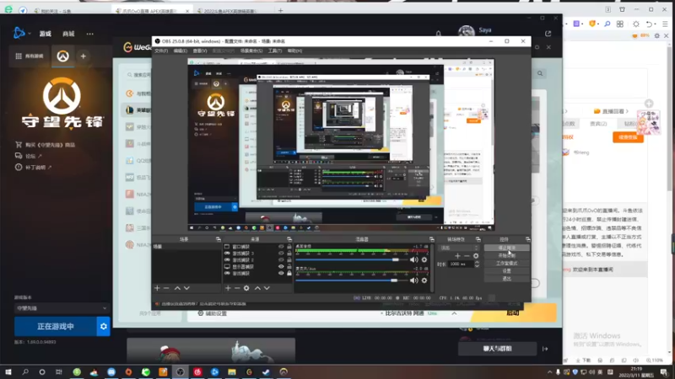Open the patch notes link in Battle.net
Viewport: 675px width, 379px height.
(34, 167)
